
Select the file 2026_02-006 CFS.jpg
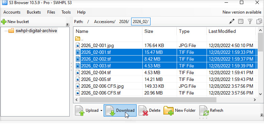click(102, 86)
